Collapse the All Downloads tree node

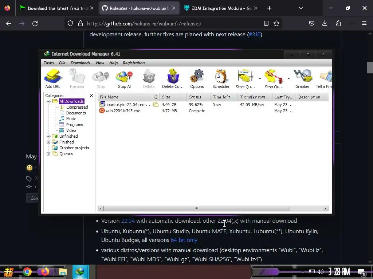[x=48, y=102]
